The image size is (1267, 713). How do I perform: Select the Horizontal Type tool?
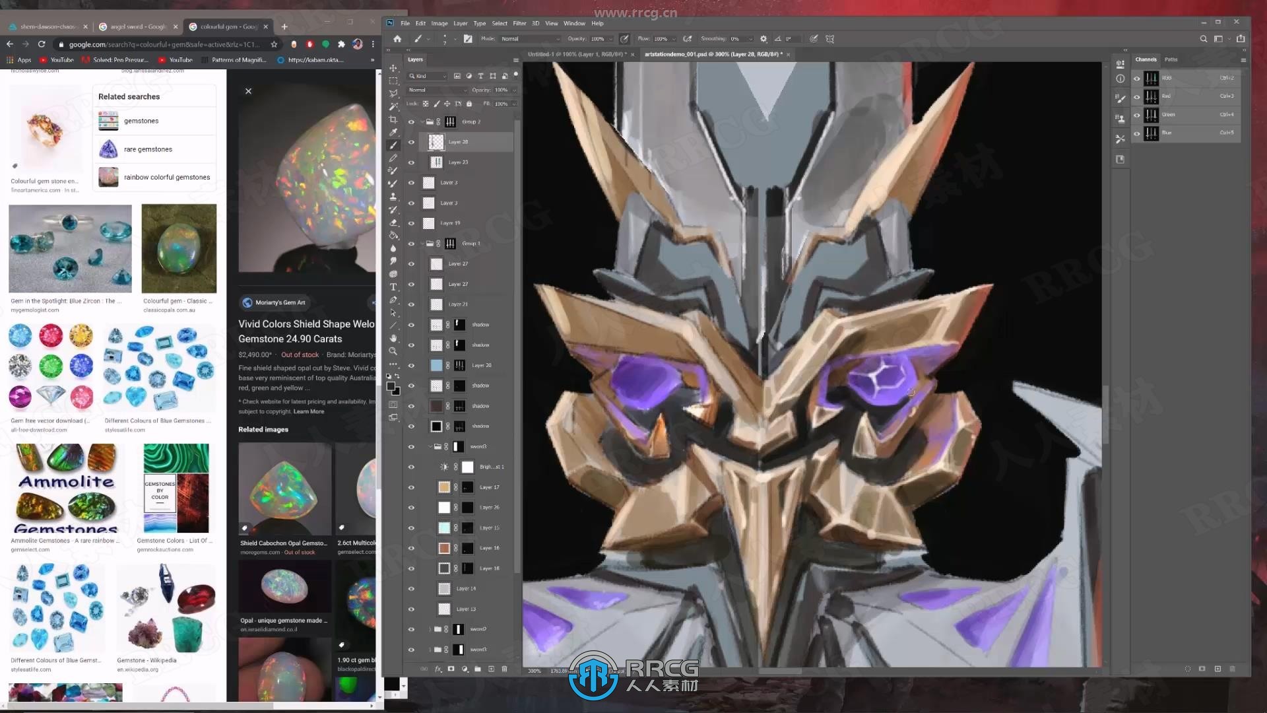(x=393, y=287)
